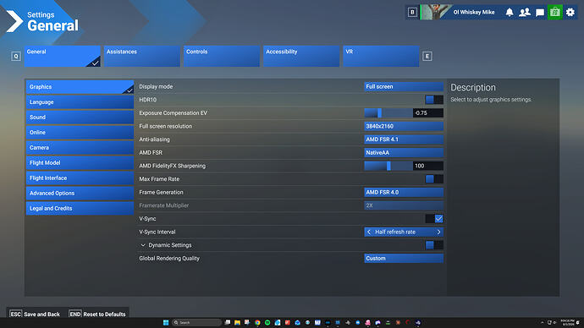This screenshot has width=584, height=328.
Task: Click Save and Back button
Action: point(35,314)
